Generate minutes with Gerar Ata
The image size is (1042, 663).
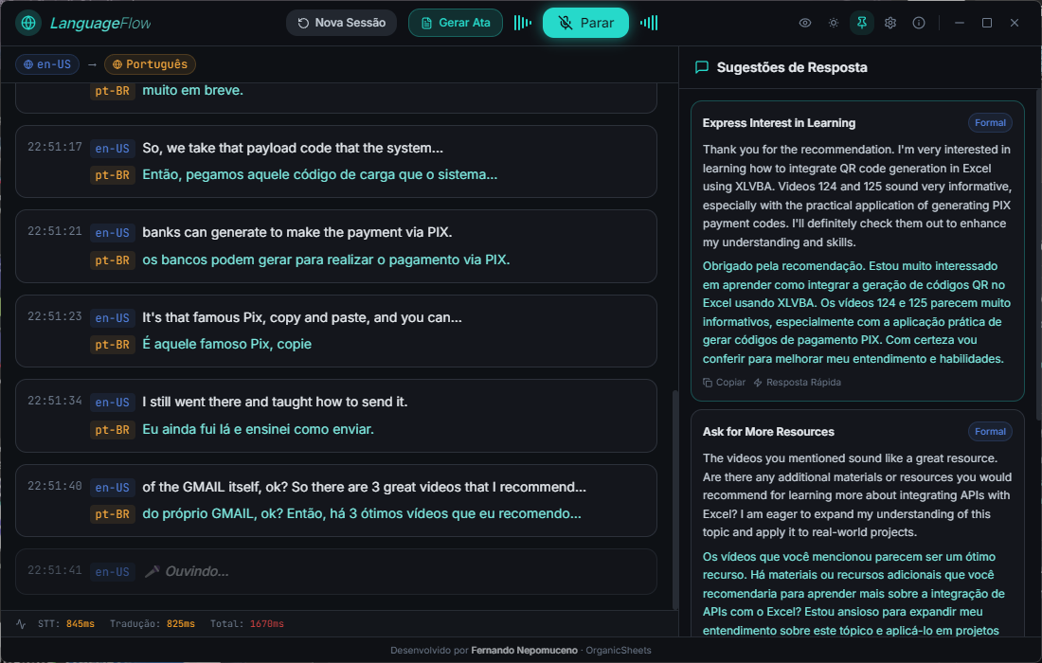(x=456, y=23)
